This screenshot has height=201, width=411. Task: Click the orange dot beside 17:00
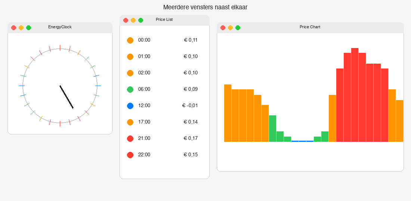click(130, 122)
